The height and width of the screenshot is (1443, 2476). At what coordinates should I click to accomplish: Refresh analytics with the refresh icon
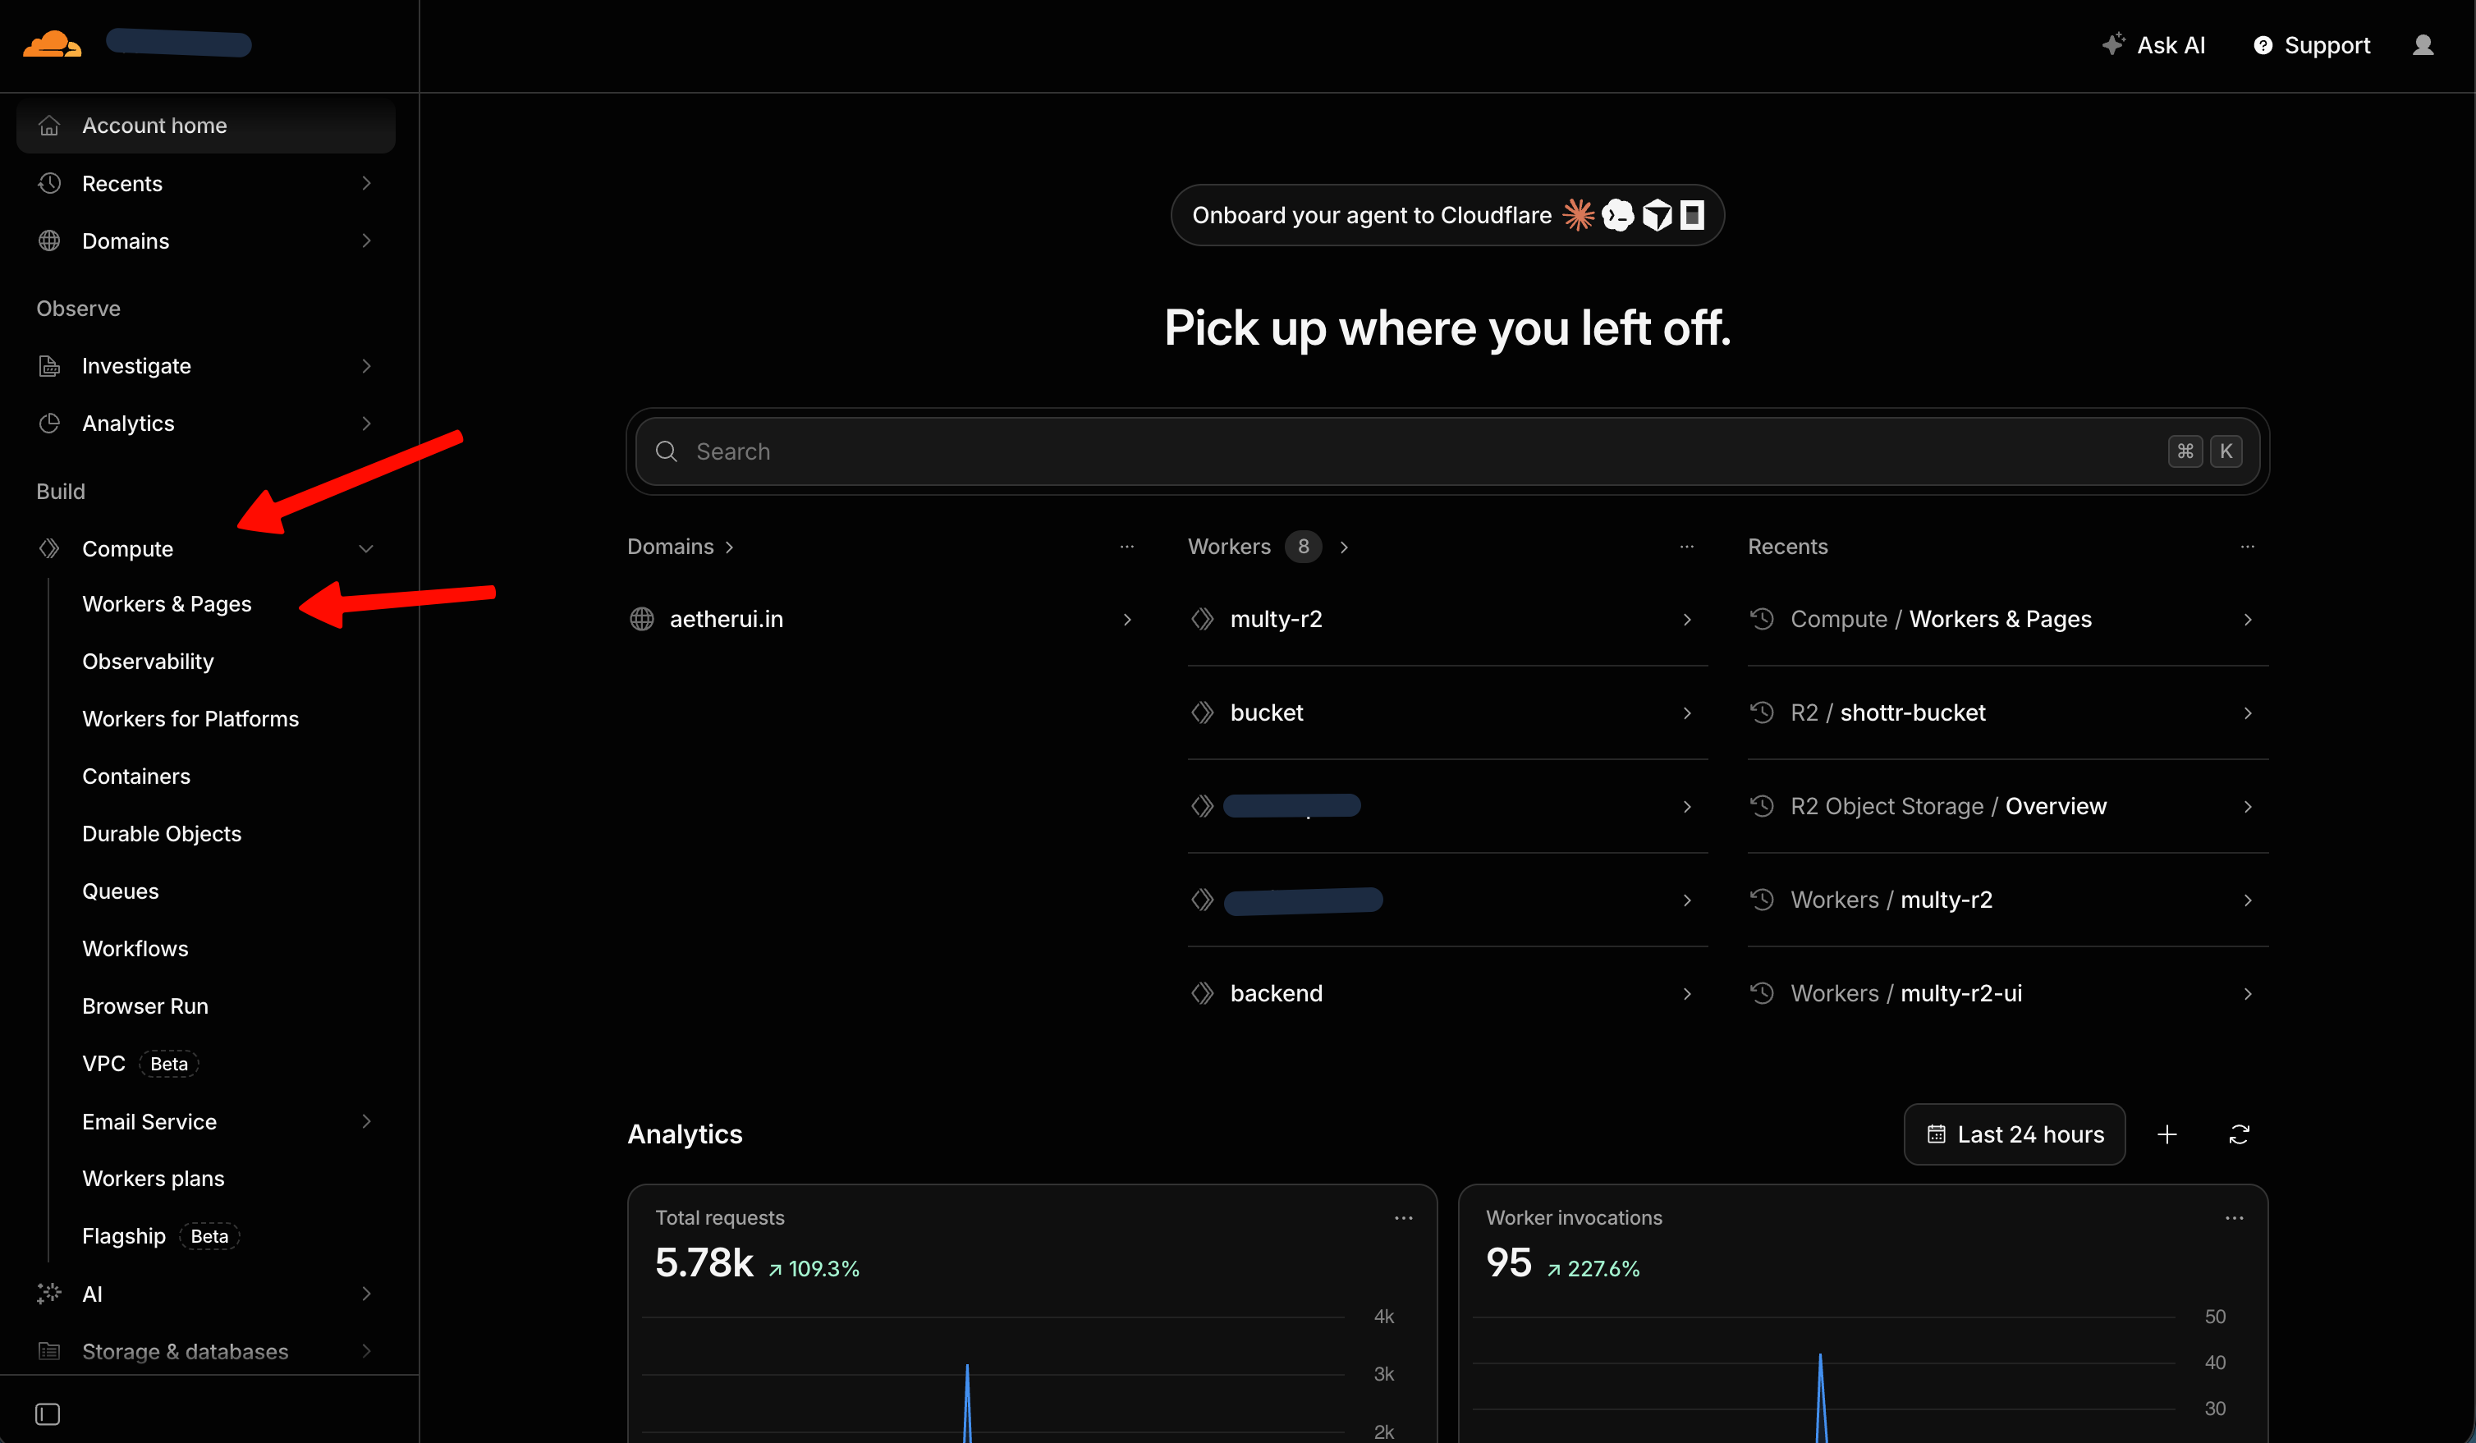2240,1134
